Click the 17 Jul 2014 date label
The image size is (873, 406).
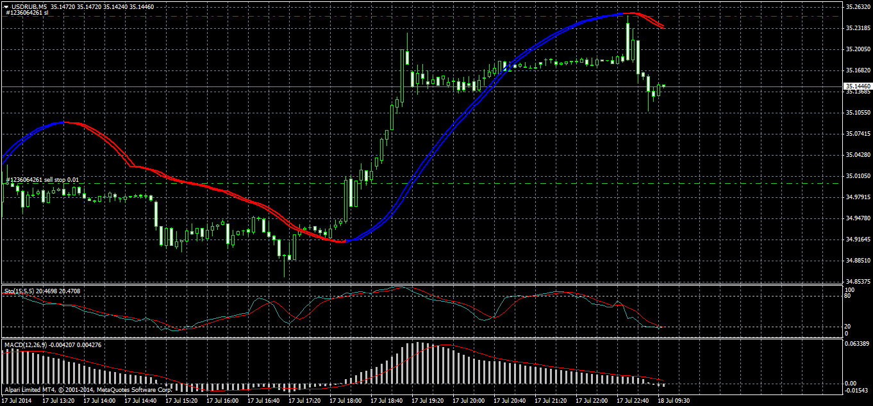pos(16,400)
